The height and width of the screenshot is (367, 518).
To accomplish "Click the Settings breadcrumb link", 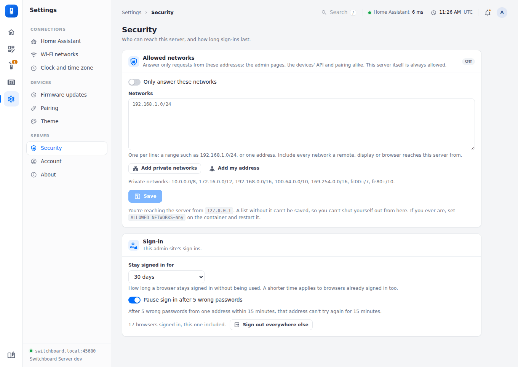I will point(131,13).
